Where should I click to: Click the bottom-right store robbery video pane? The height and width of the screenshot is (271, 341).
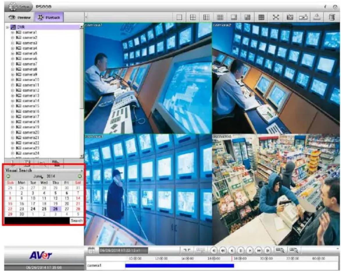coord(276,189)
